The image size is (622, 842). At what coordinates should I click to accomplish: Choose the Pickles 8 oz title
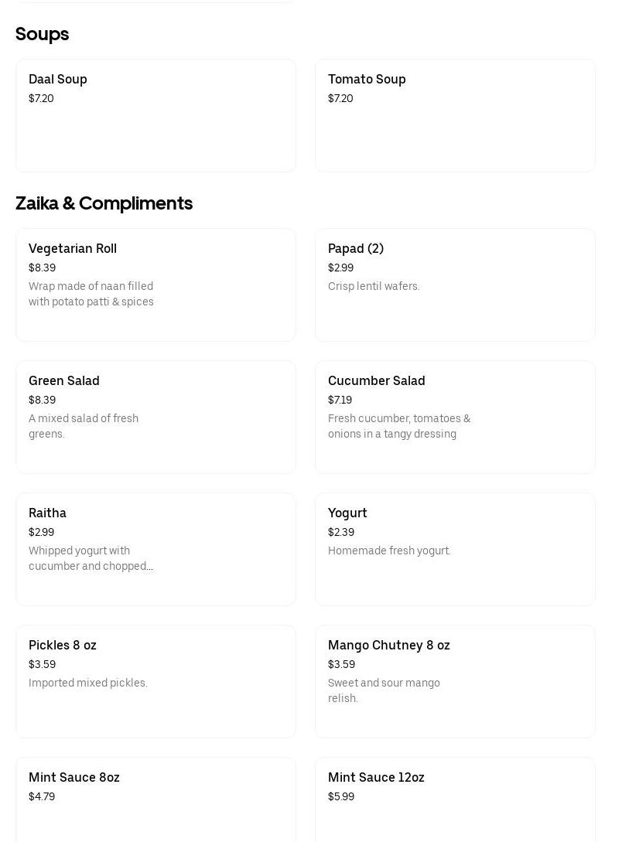click(63, 645)
